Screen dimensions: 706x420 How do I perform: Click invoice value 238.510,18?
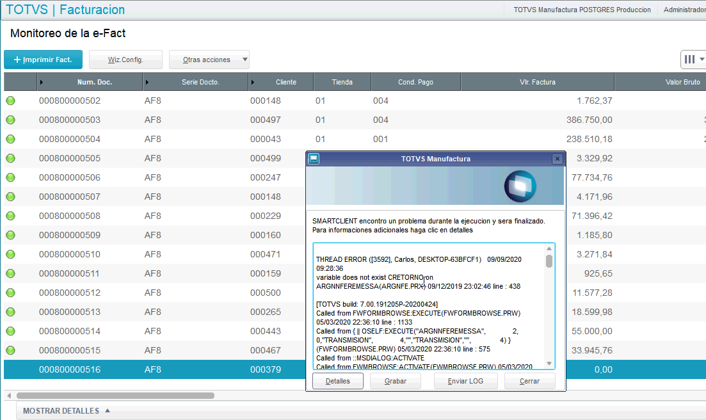pyautogui.click(x=590, y=139)
